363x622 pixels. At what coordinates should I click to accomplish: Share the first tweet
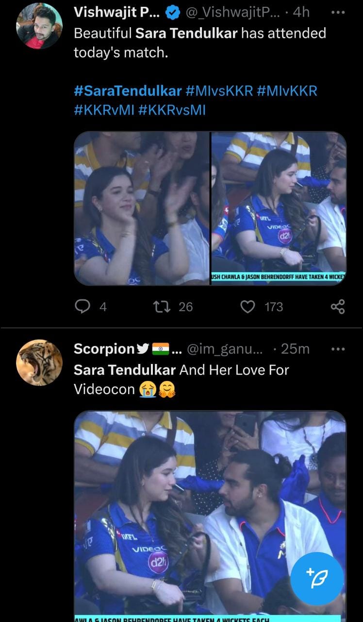(337, 307)
